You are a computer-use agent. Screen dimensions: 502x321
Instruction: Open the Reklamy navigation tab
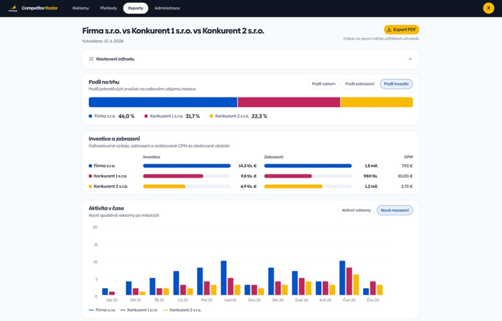(x=80, y=8)
